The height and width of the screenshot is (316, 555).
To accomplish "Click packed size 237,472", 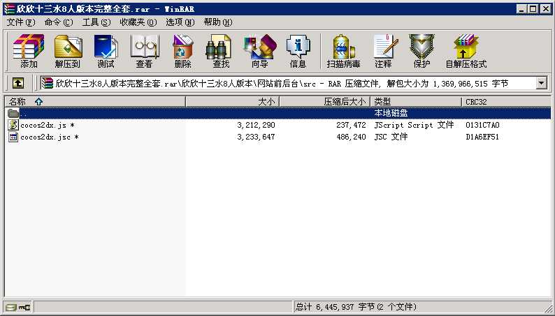I will point(351,125).
